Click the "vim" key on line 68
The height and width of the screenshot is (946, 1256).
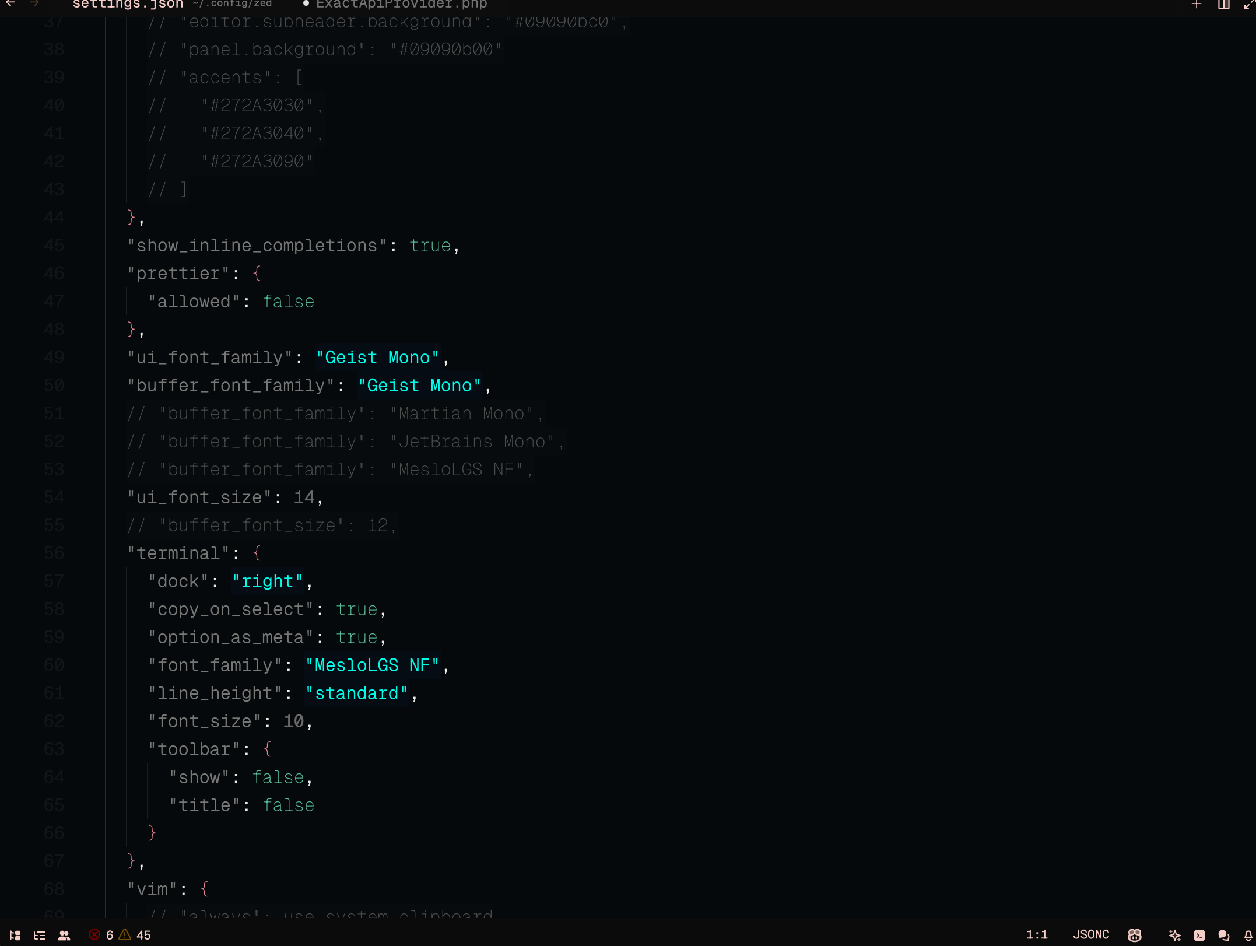[x=152, y=889]
